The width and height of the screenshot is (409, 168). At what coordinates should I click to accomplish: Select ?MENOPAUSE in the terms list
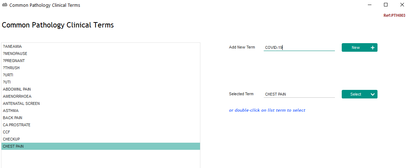tap(101, 54)
